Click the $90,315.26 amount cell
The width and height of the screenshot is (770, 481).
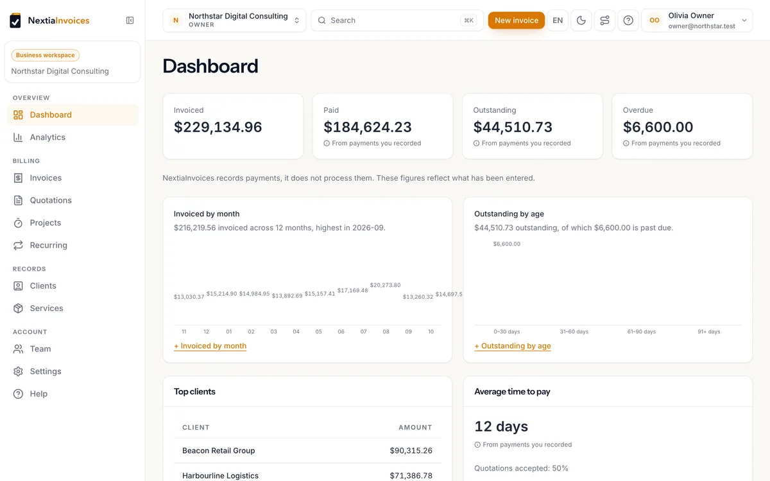pos(411,451)
